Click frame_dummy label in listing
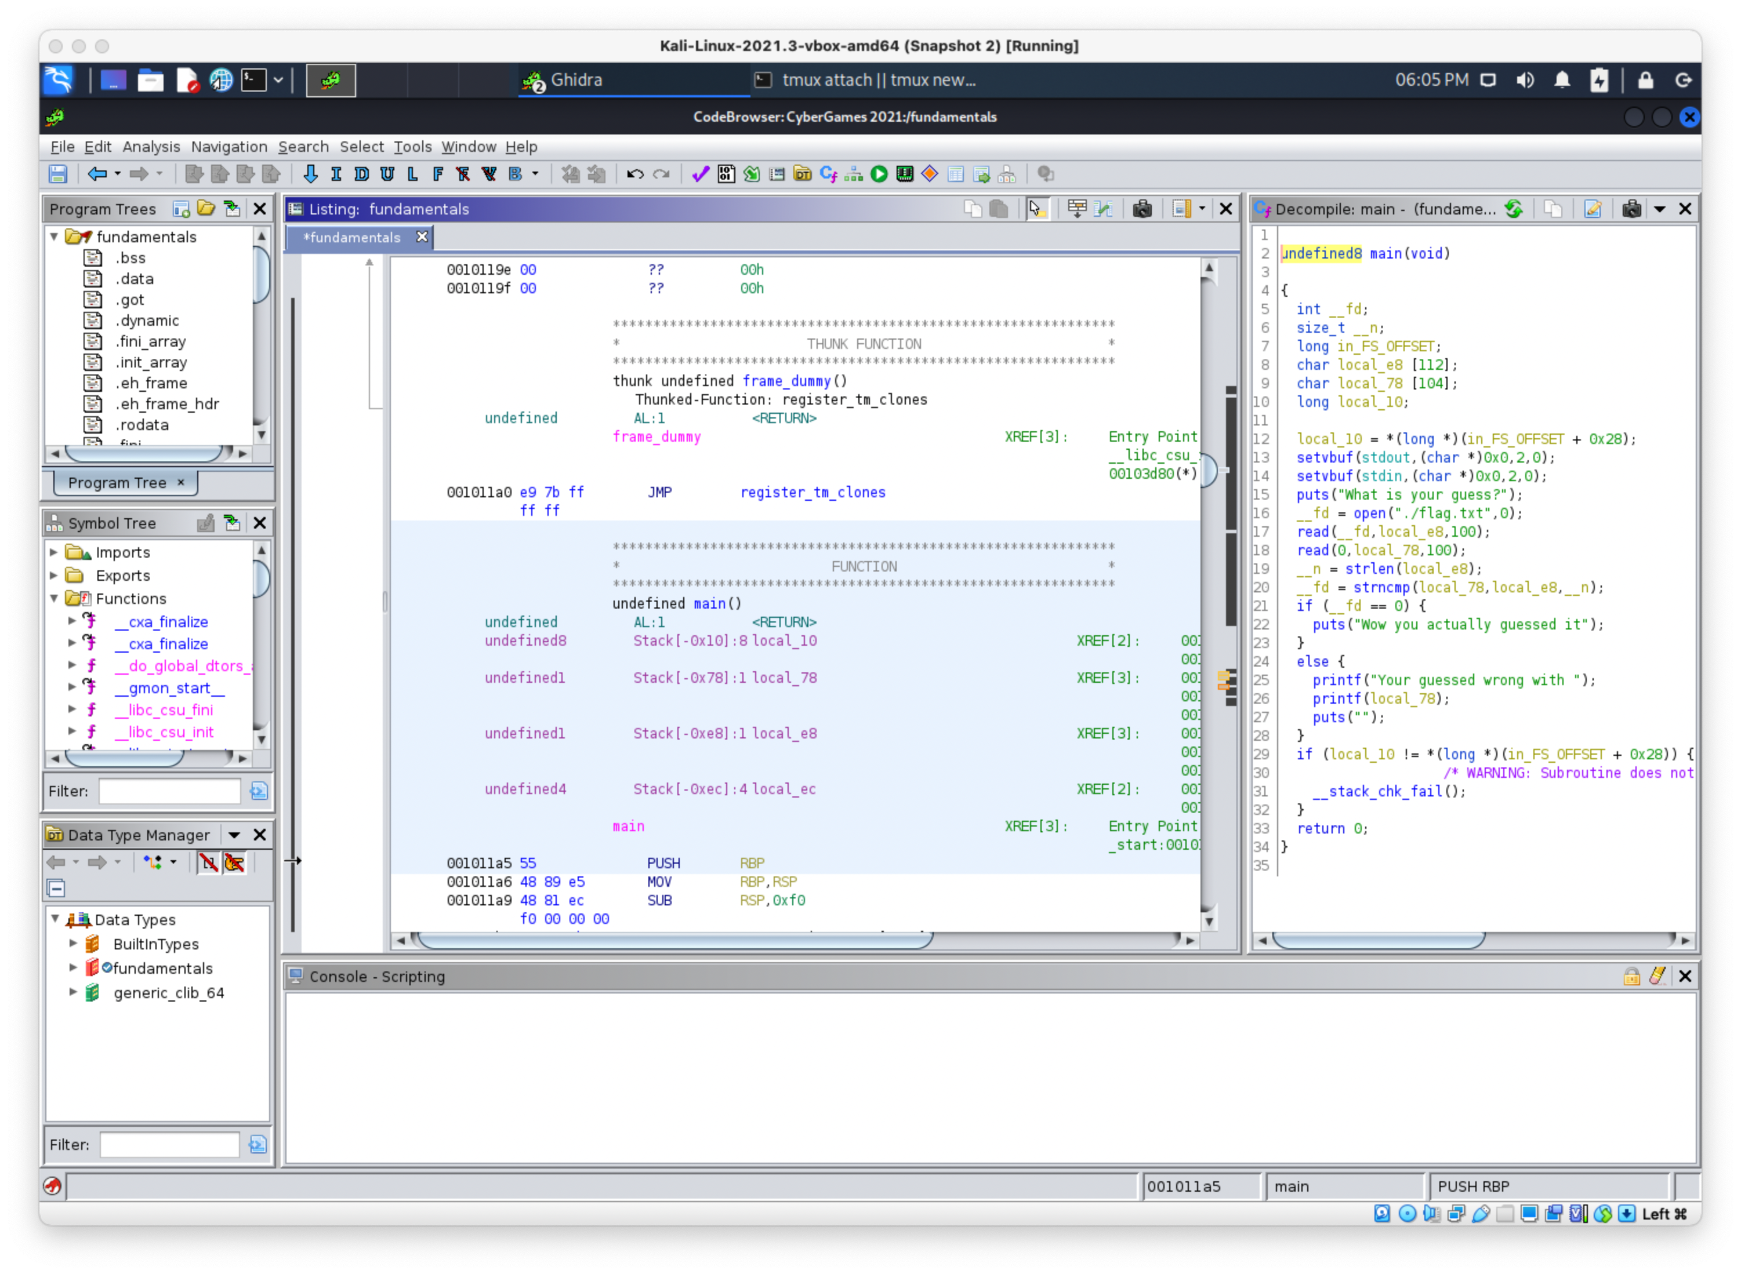This screenshot has width=1741, height=1274. coord(656,437)
